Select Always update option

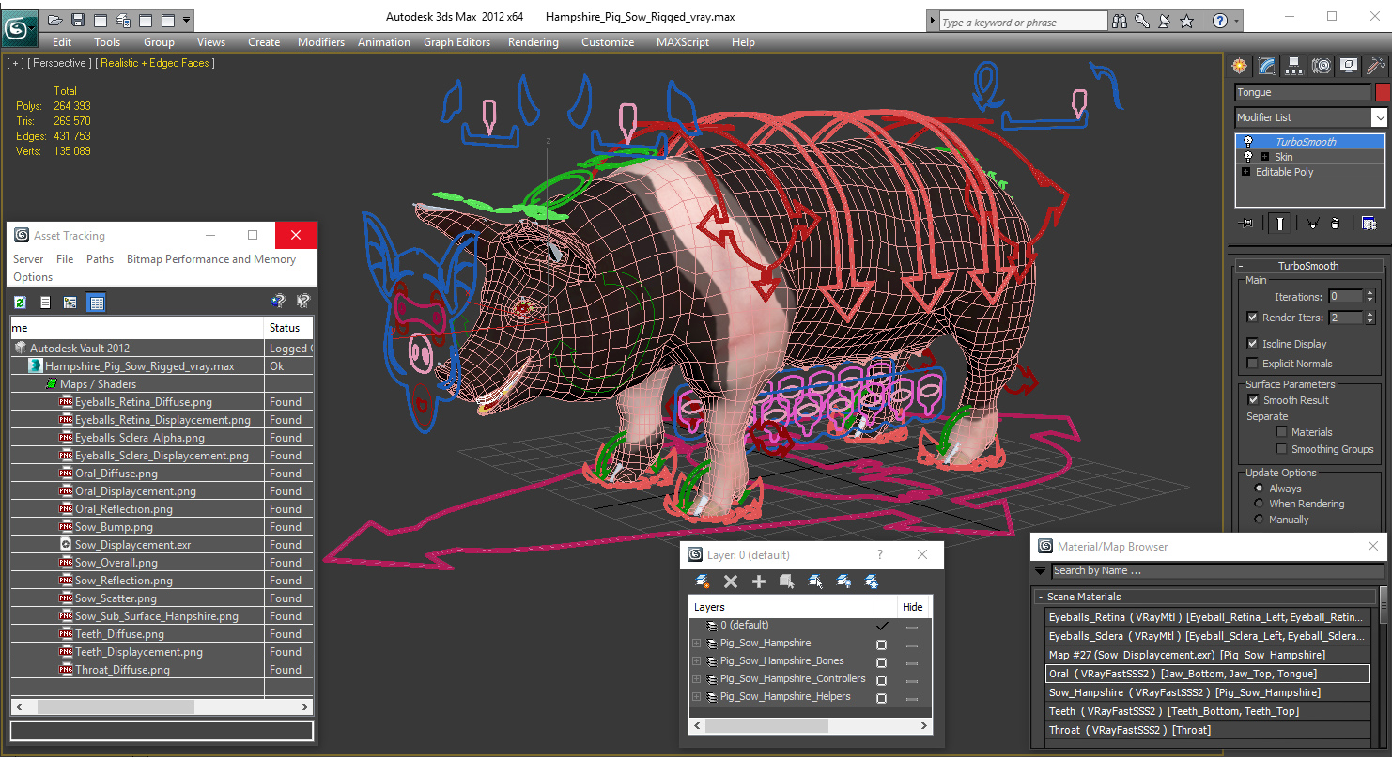pyautogui.click(x=1260, y=489)
